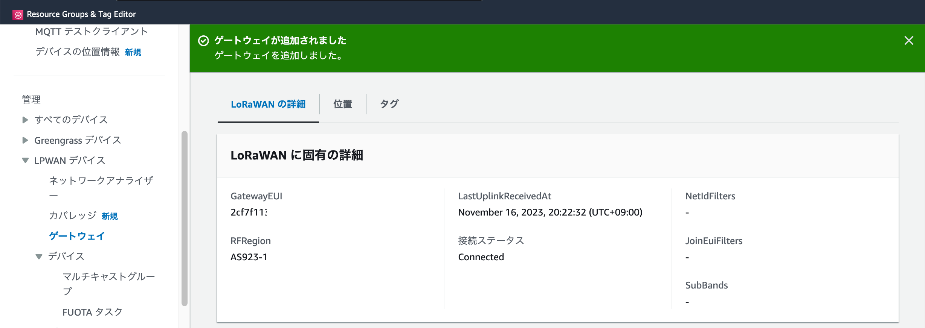Switch to 位置 tab
This screenshot has height=328, width=925.
pos(343,104)
